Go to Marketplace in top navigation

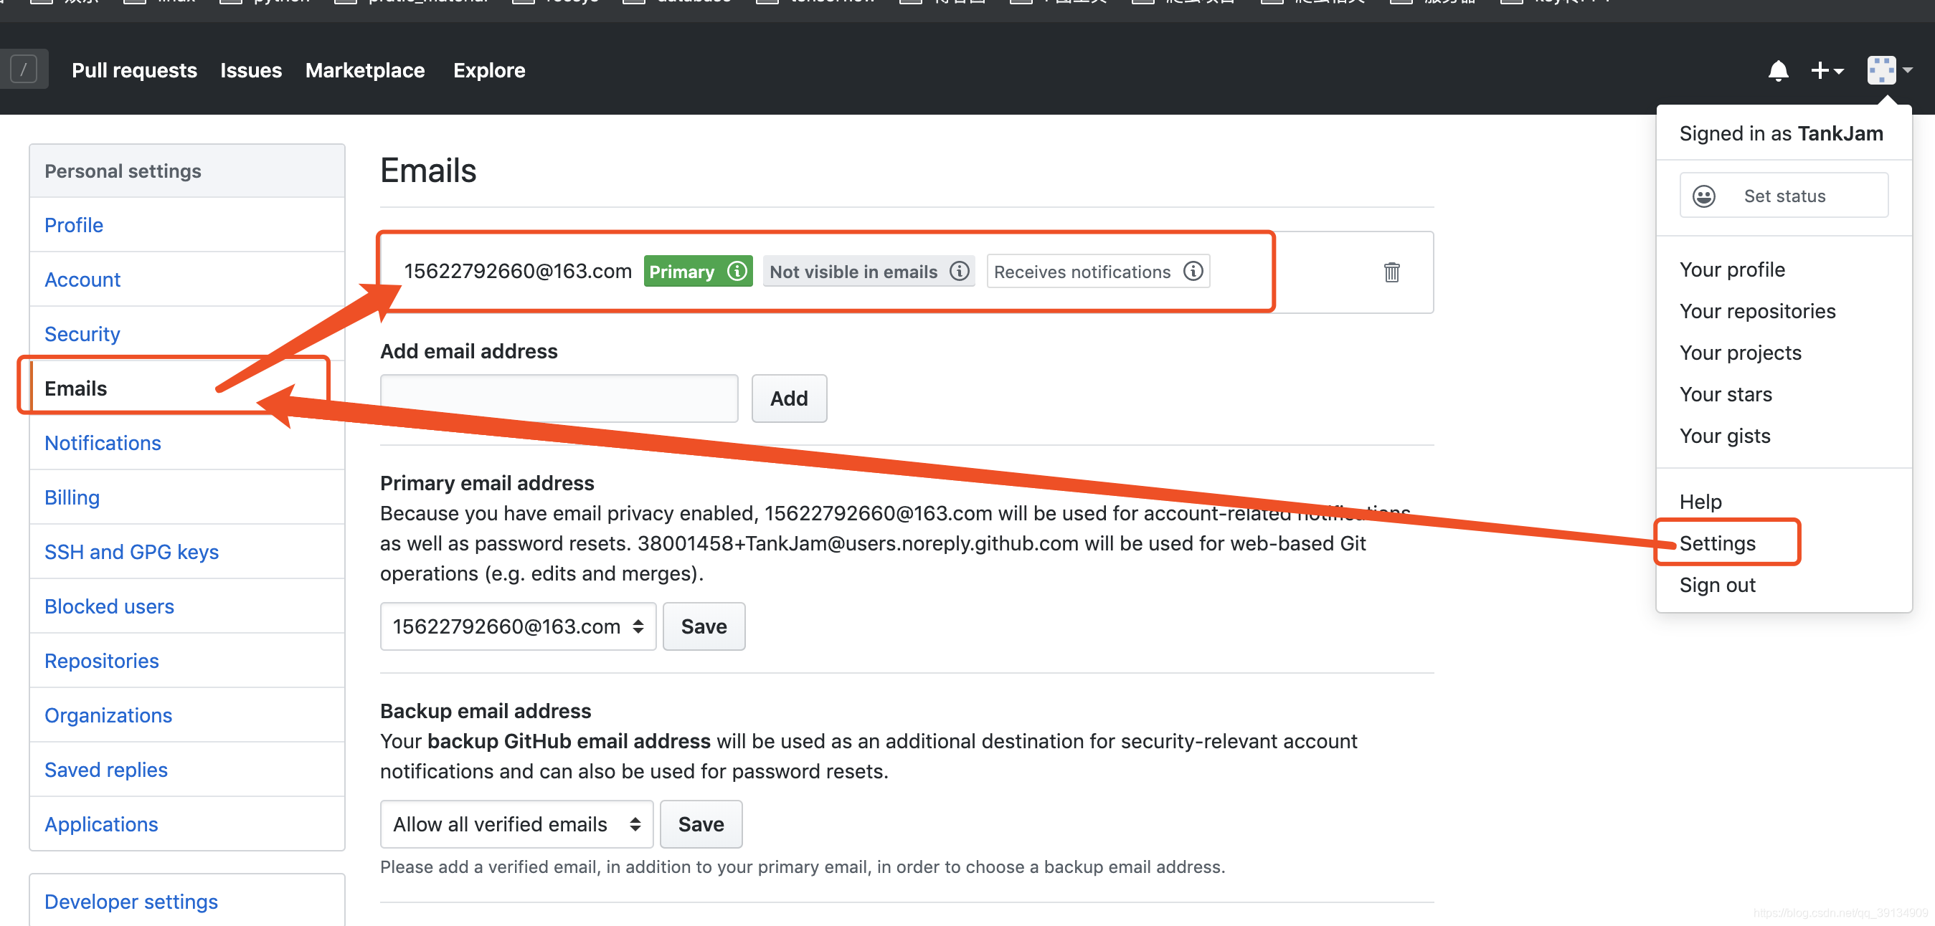pos(365,70)
